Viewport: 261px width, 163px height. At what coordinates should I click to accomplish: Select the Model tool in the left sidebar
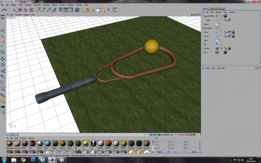[3, 30]
